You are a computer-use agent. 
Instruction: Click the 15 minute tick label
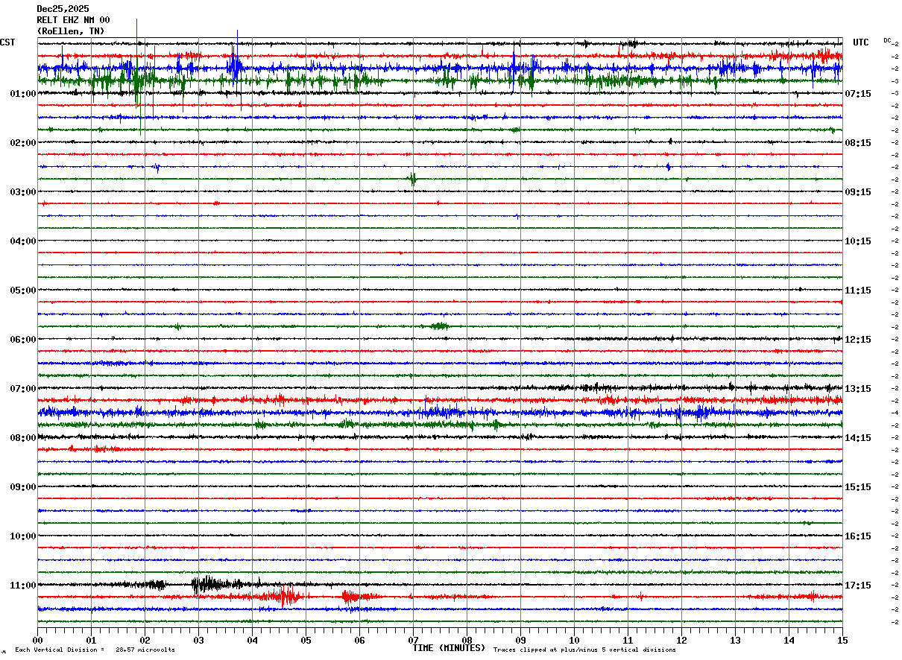coord(842,640)
